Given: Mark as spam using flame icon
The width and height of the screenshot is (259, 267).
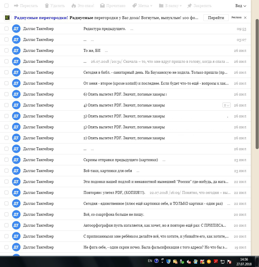Looking at the screenshot, I should (x=74, y=6).
